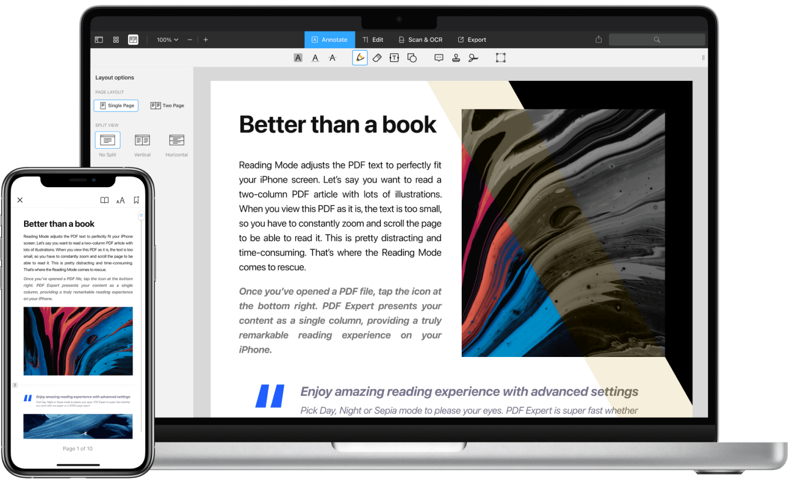
Task: Open the Scan & OCR tab
Action: click(x=421, y=40)
